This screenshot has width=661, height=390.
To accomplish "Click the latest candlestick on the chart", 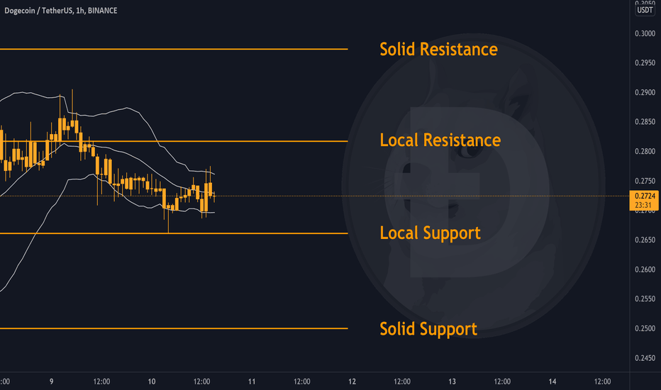I will [215, 196].
